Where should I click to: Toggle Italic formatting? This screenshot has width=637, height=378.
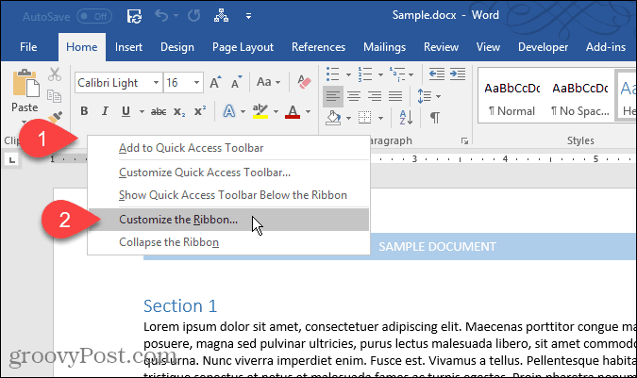pos(105,111)
